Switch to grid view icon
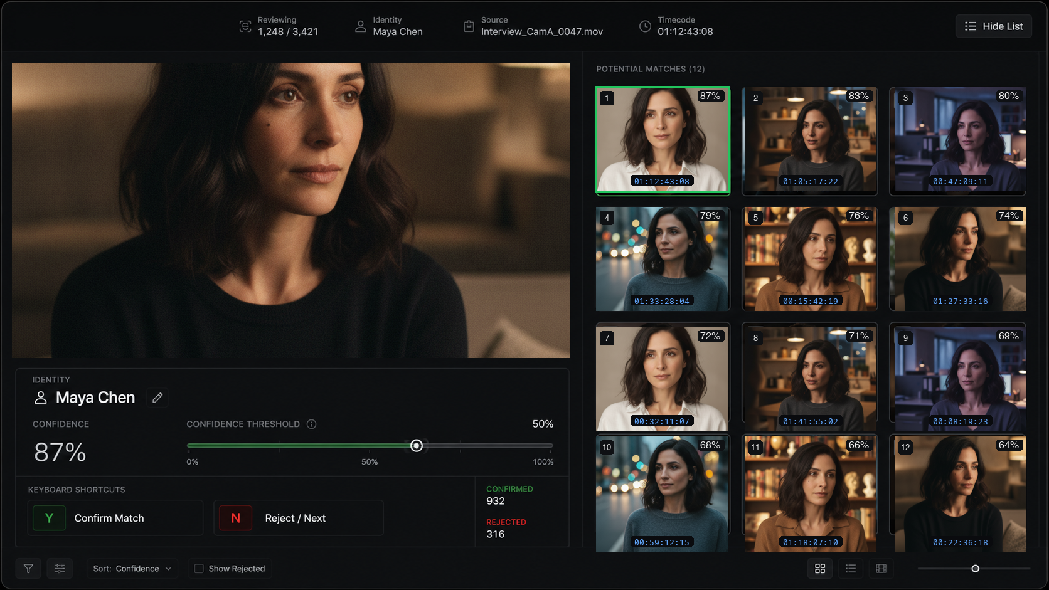This screenshot has height=590, width=1049. (820, 569)
